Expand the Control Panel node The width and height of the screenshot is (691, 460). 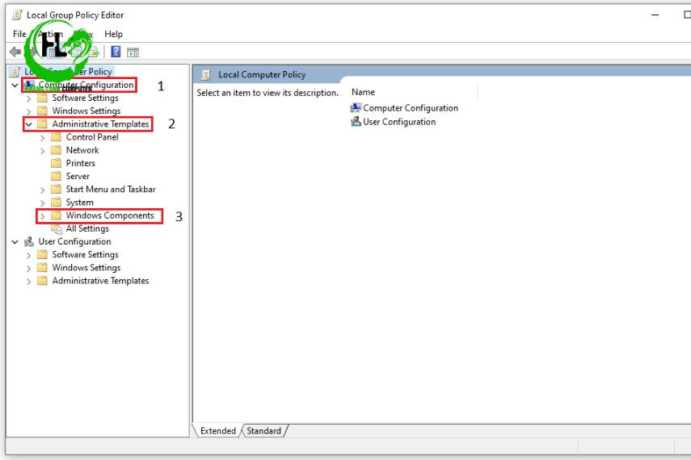tap(42, 138)
